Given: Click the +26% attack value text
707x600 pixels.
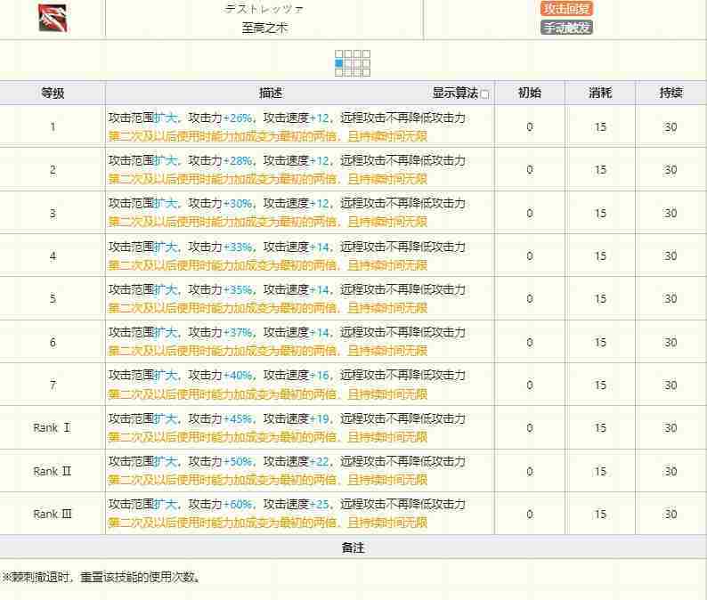Looking at the screenshot, I should (238, 118).
